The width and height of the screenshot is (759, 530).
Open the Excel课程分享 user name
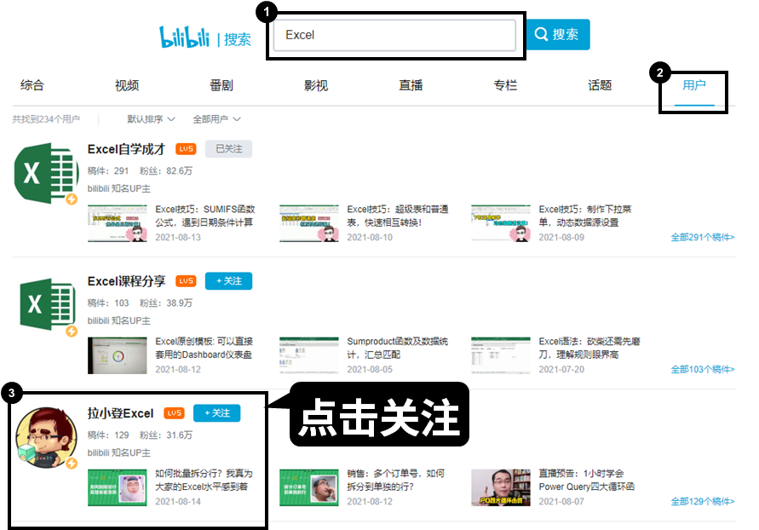click(126, 281)
